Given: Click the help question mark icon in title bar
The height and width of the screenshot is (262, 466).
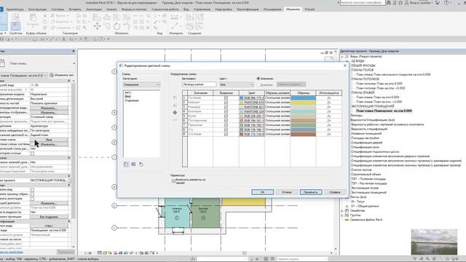Looking at the screenshot, I should tap(446, 2).
